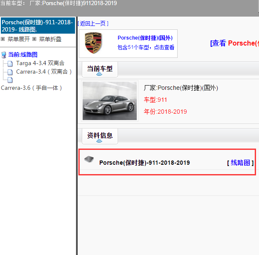The image size is (259, 255).
Task: Open the Porsche(保时捷)(国外) brand link
Action: [x=145, y=38]
